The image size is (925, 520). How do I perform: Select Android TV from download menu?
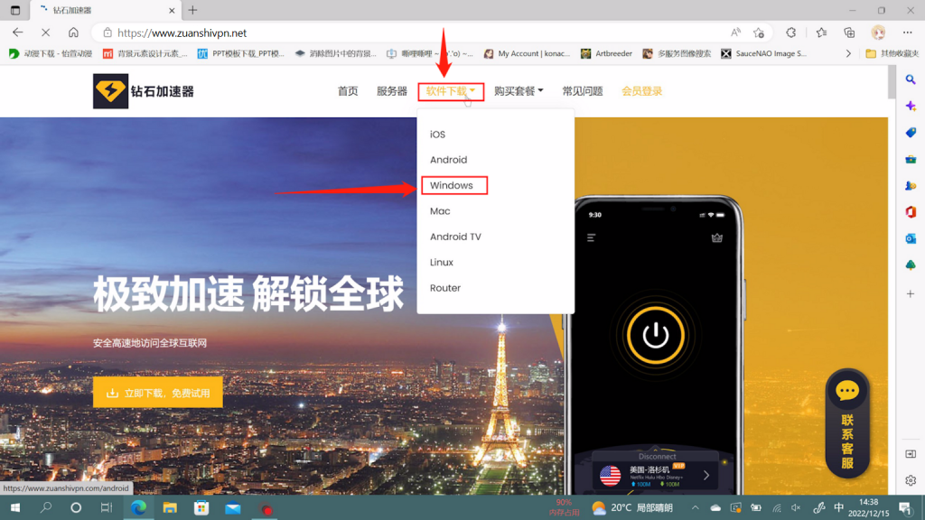[x=455, y=237]
